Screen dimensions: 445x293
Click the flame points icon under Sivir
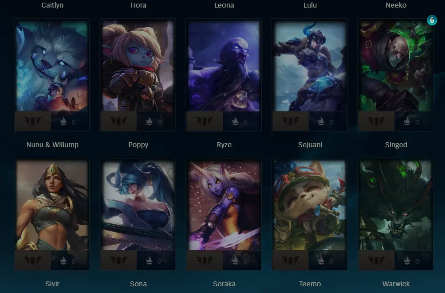coord(63,260)
